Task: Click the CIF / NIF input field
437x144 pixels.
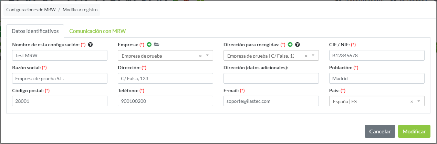Action: pyautogui.click(x=377, y=56)
